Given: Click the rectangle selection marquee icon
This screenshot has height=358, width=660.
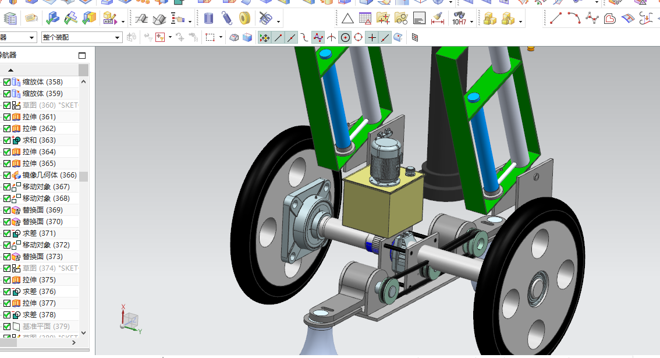Looking at the screenshot, I should [x=210, y=37].
